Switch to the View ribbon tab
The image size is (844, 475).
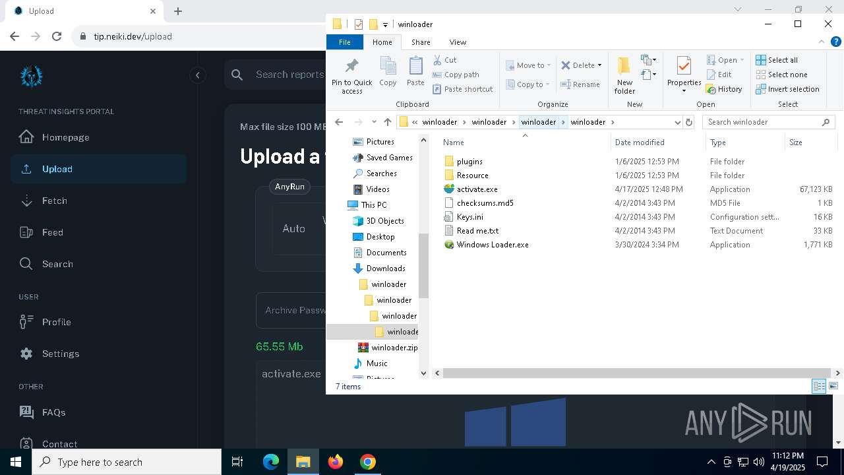tap(458, 42)
